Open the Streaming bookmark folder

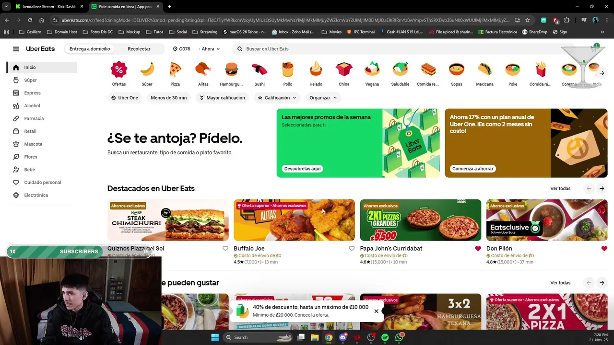pyautogui.click(x=204, y=32)
